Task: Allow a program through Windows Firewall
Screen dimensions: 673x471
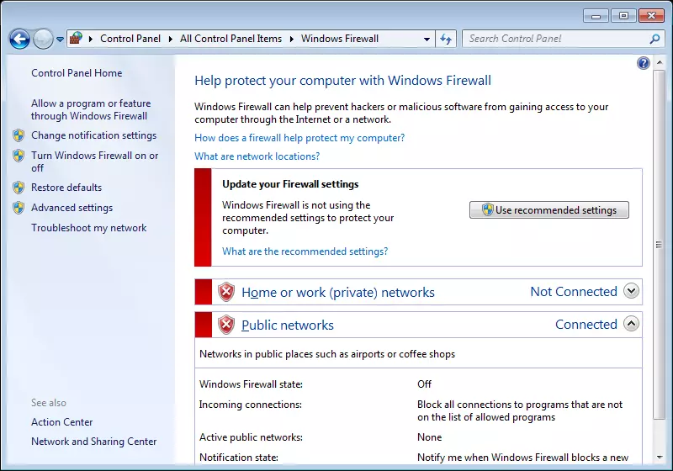Action: pyautogui.click(x=91, y=109)
